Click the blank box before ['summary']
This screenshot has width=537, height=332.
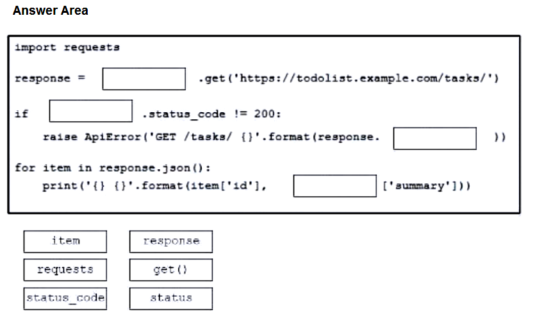(335, 186)
